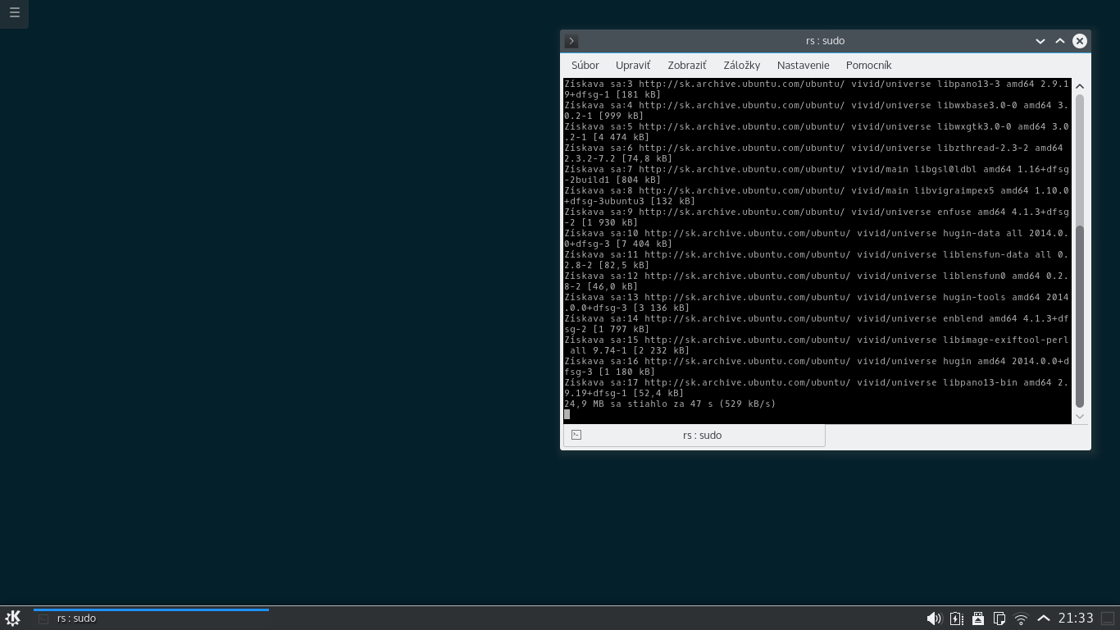Screen dimensions: 1120x630
Task: Click the clock showing 21:33
Action: pos(1075,619)
